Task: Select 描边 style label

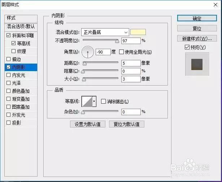Action: pos(16,59)
